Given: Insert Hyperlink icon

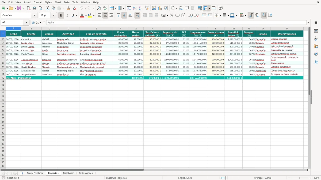Looking at the screenshot, I should point(181,8).
